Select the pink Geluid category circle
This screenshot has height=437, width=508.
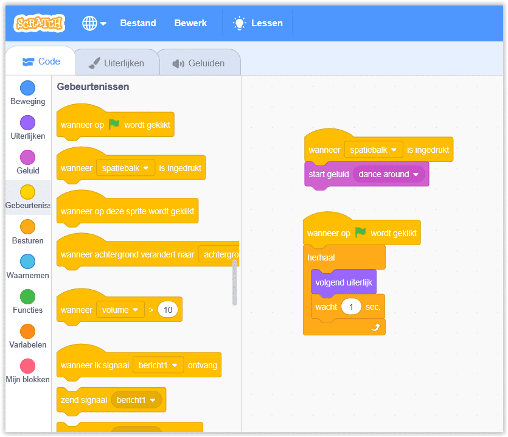point(27,158)
